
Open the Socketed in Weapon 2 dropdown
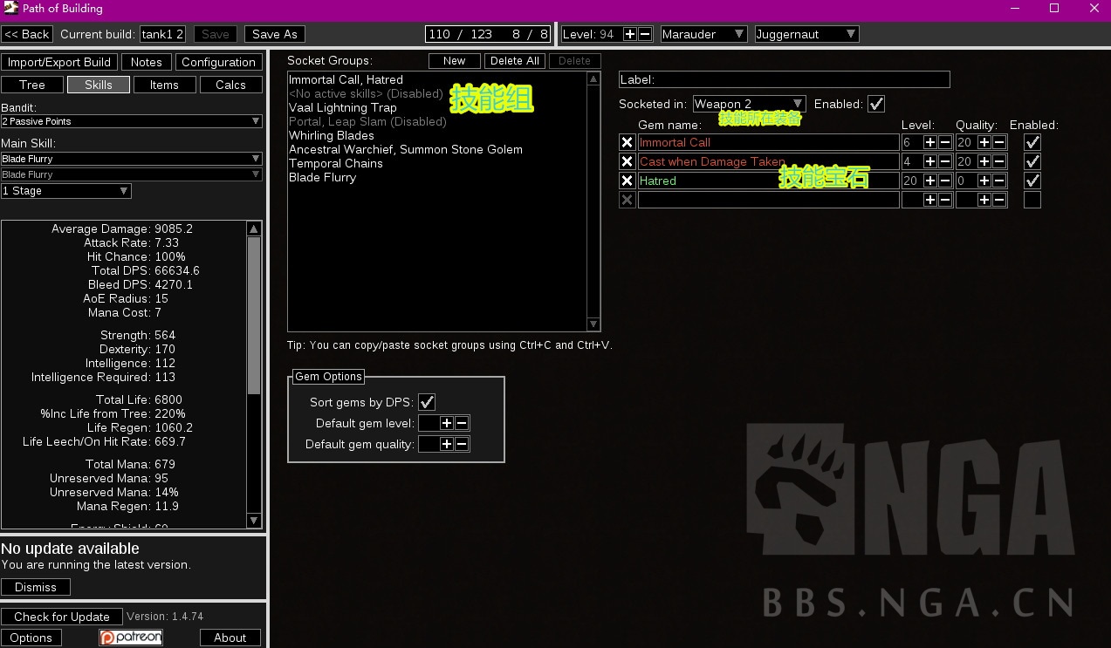pos(749,104)
